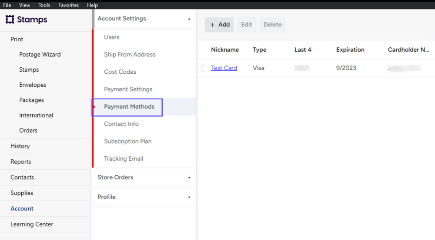Open Packages page
Image resolution: width=435 pixels, height=240 pixels.
(x=31, y=100)
